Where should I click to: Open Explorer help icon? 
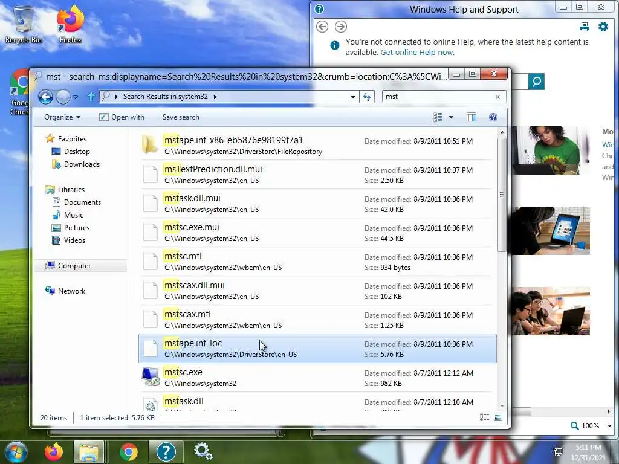[x=493, y=117]
